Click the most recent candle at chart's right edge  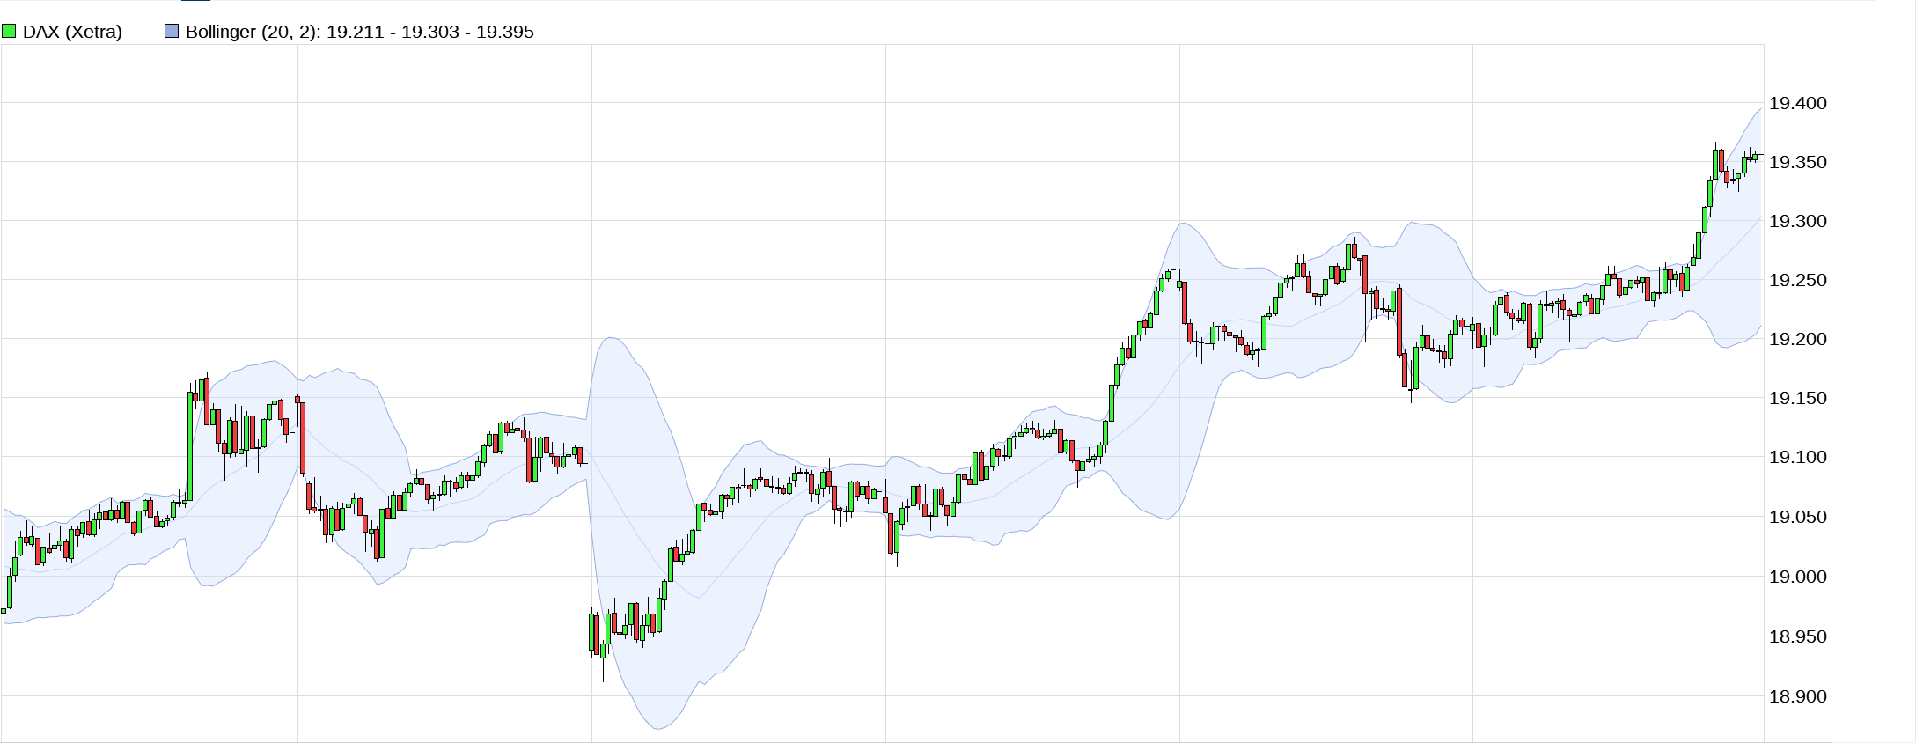[1755, 158]
